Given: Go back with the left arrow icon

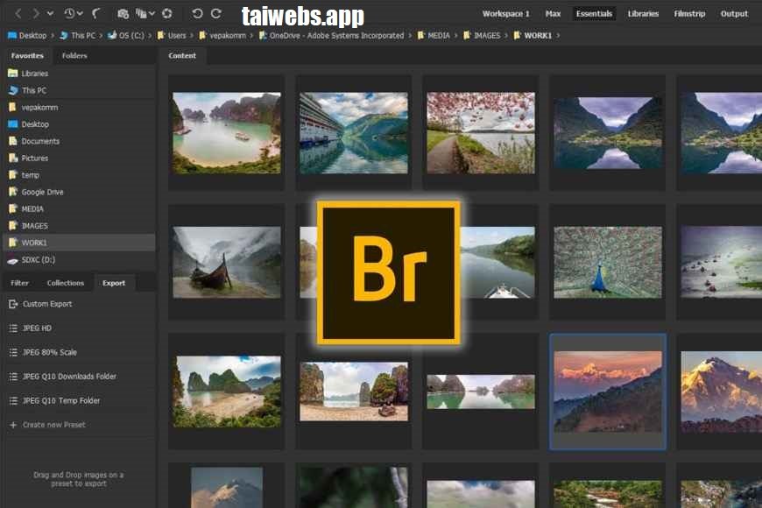Looking at the screenshot, I should (18, 14).
